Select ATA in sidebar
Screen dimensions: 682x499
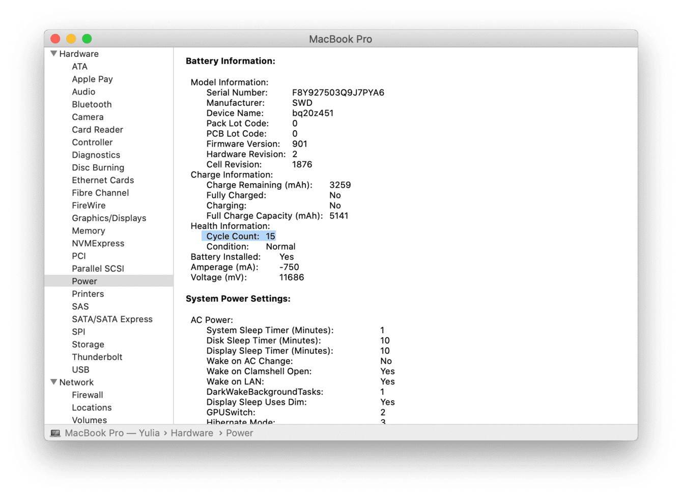pos(80,67)
